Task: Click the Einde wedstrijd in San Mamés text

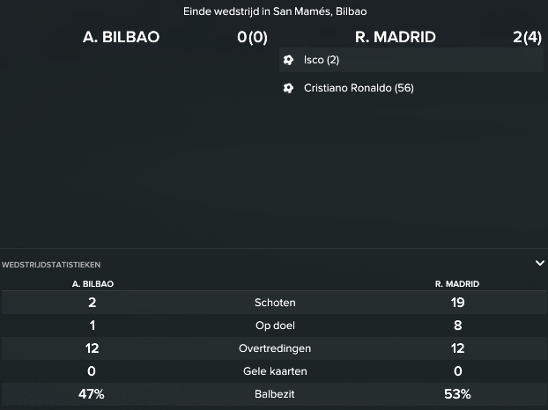Action: tap(275, 11)
